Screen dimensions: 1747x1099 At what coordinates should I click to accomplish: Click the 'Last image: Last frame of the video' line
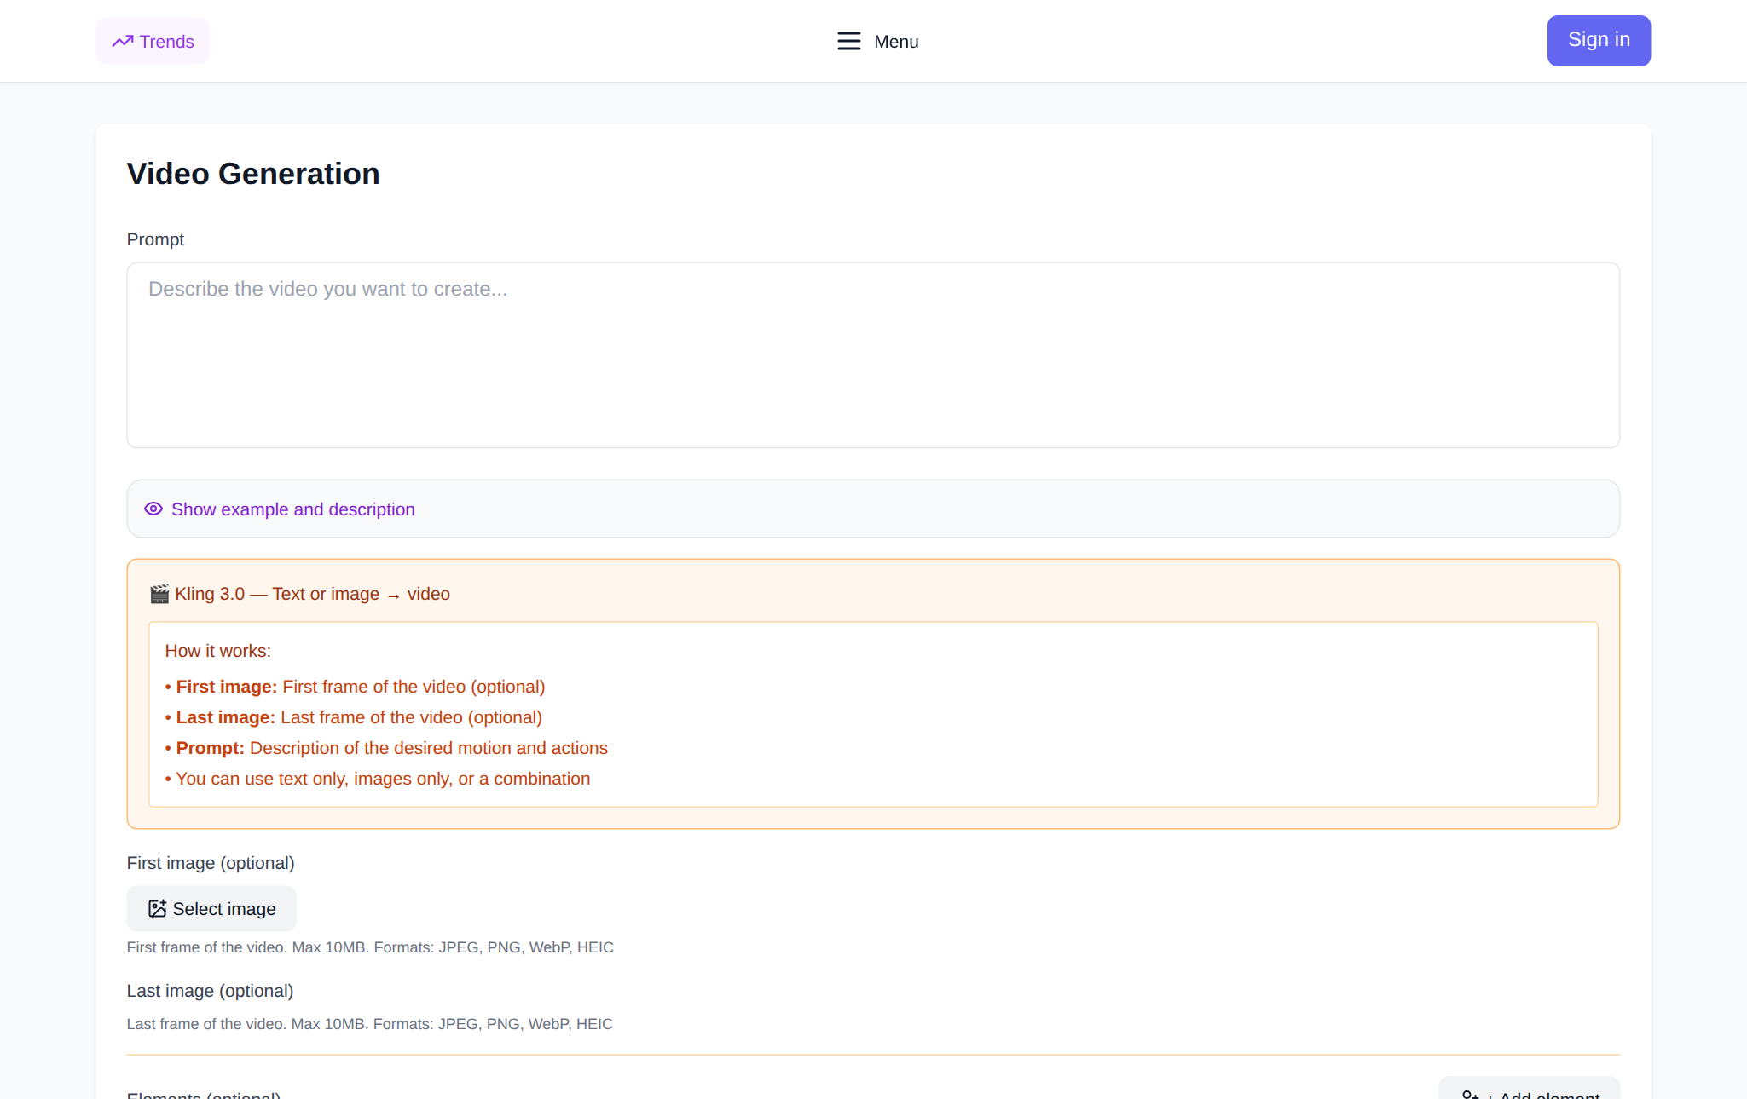pyautogui.click(x=354, y=717)
